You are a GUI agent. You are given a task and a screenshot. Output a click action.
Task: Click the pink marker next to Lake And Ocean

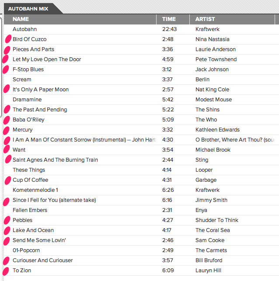pyautogui.click(x=7, y=230)
